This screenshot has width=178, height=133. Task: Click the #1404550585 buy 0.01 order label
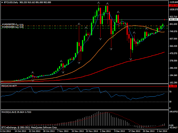pos(13,27)
